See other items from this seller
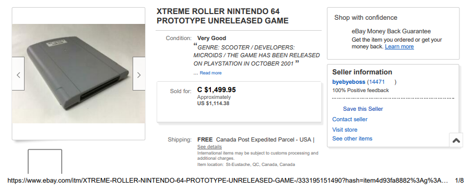472x192 pixels. click(352, 138)
